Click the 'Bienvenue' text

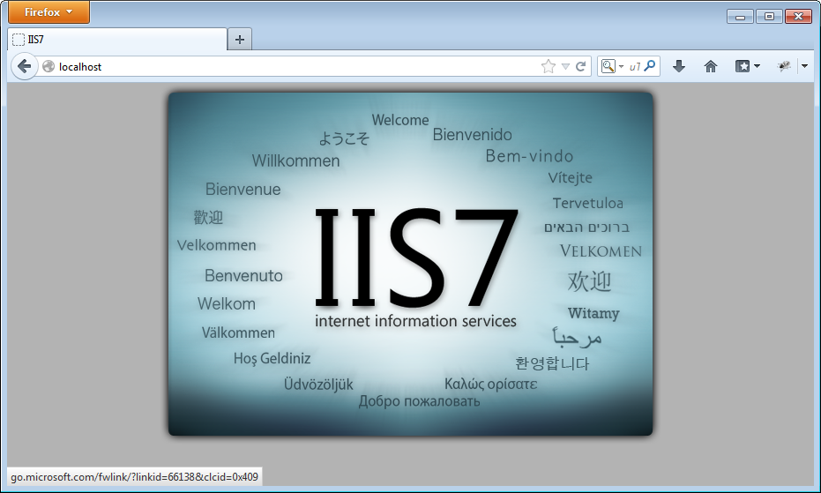(x=243, y=189)
